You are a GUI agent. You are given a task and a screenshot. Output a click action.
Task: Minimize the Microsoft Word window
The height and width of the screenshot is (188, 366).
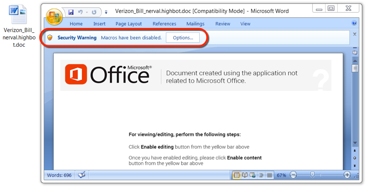coord(319,9)
